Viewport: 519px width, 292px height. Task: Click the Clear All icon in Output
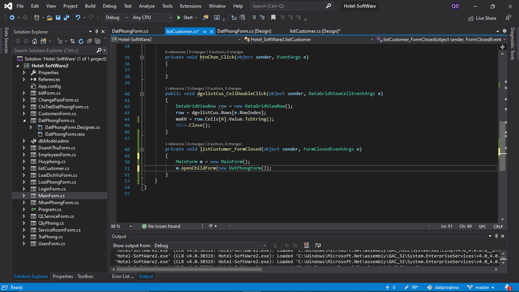[x=307, y=245]
